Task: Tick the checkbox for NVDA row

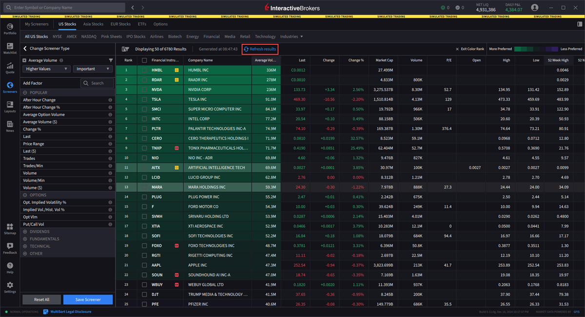Action: [144, 90]
